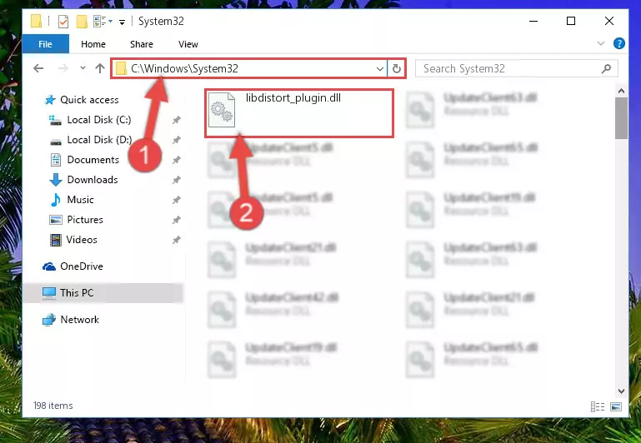The width and height of the screenshot is (641, 443).
Task: Open the recent locations dropdown arrow
Action: coord(83,68)
